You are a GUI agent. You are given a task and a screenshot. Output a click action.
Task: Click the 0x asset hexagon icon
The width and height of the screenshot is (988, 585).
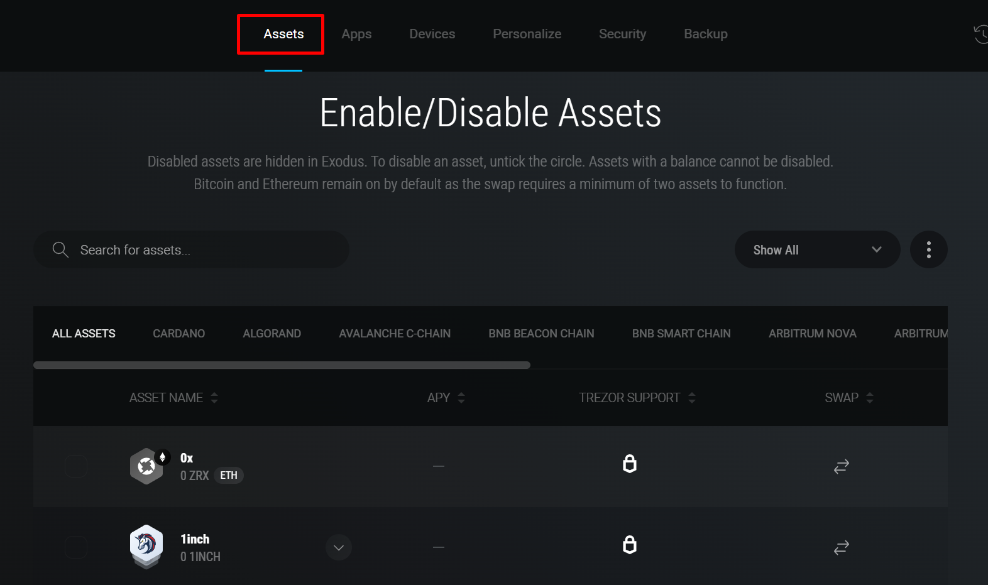[146, 466]
